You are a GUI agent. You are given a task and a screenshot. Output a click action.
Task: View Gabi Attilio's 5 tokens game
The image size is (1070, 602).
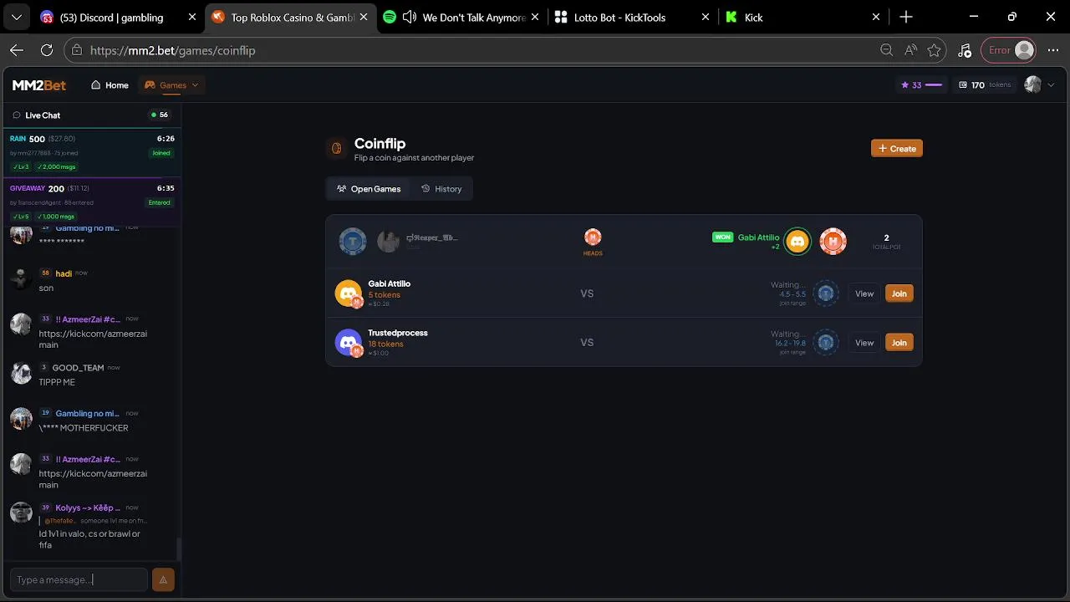(864, 293)
